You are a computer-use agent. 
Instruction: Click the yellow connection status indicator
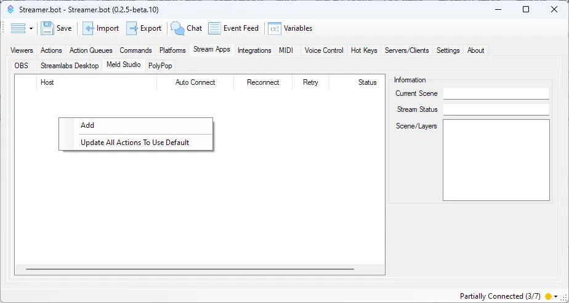(x=548, y=296)
